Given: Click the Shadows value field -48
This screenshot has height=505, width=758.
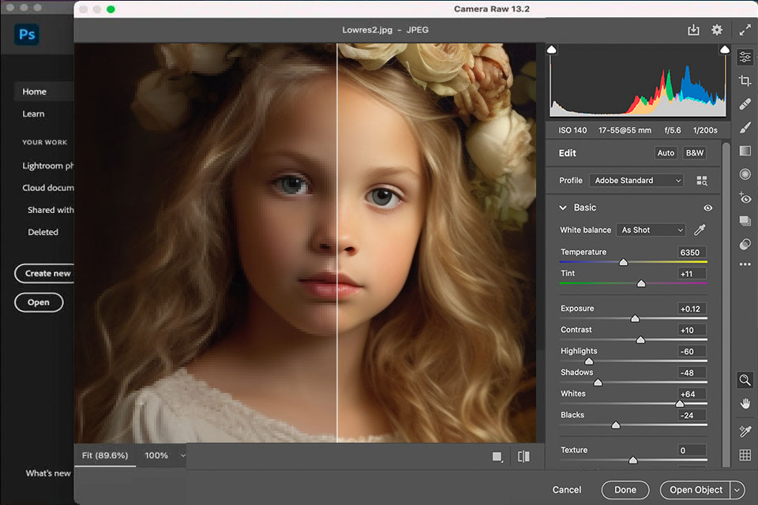Looking at the screenshot, I should (x=692, y=372).
